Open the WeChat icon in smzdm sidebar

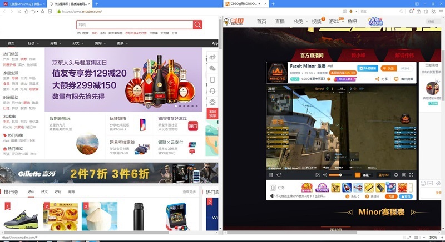click(x=212, y=68)
